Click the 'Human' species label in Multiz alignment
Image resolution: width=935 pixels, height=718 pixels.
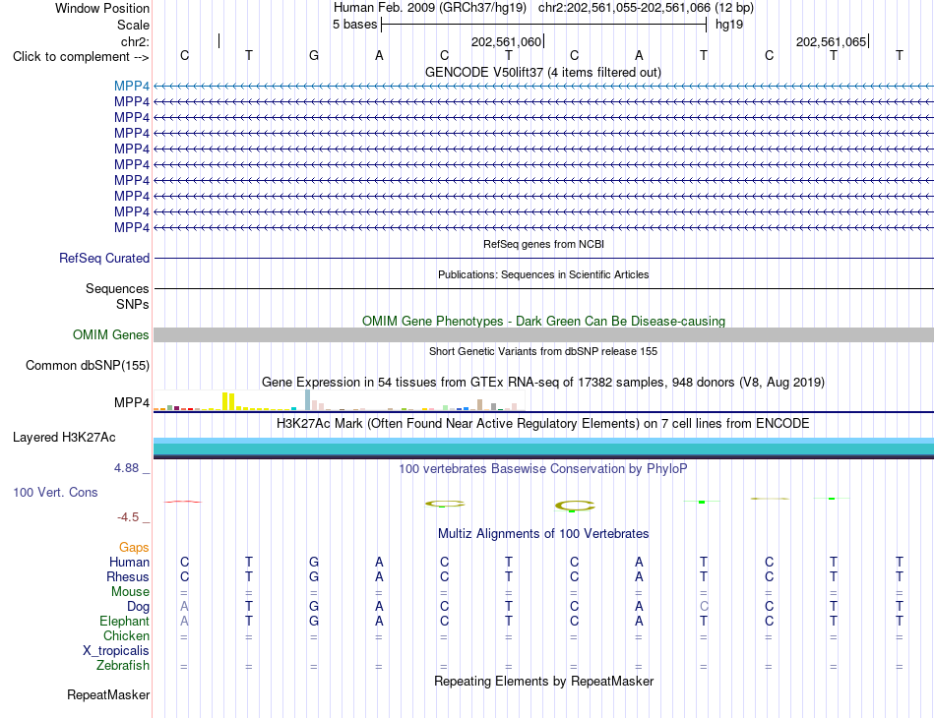click(129, 563)
